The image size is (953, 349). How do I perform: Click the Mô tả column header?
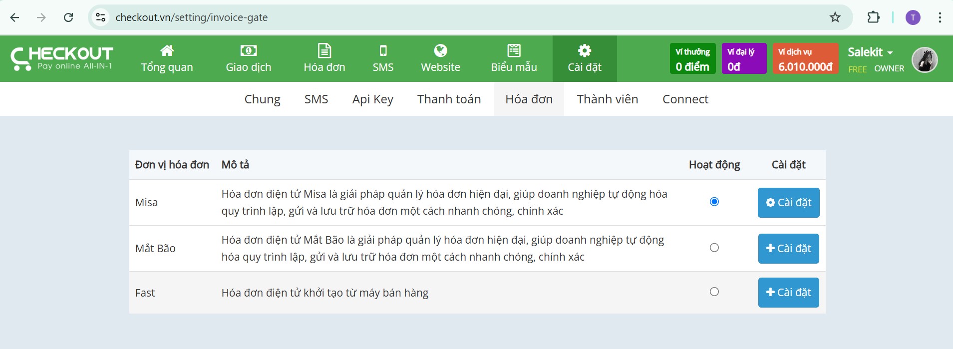235,165
